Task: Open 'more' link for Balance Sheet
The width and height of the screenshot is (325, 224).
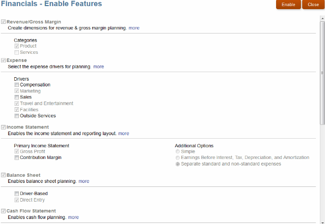Action: pyautogui.click(x=84, y=181)
